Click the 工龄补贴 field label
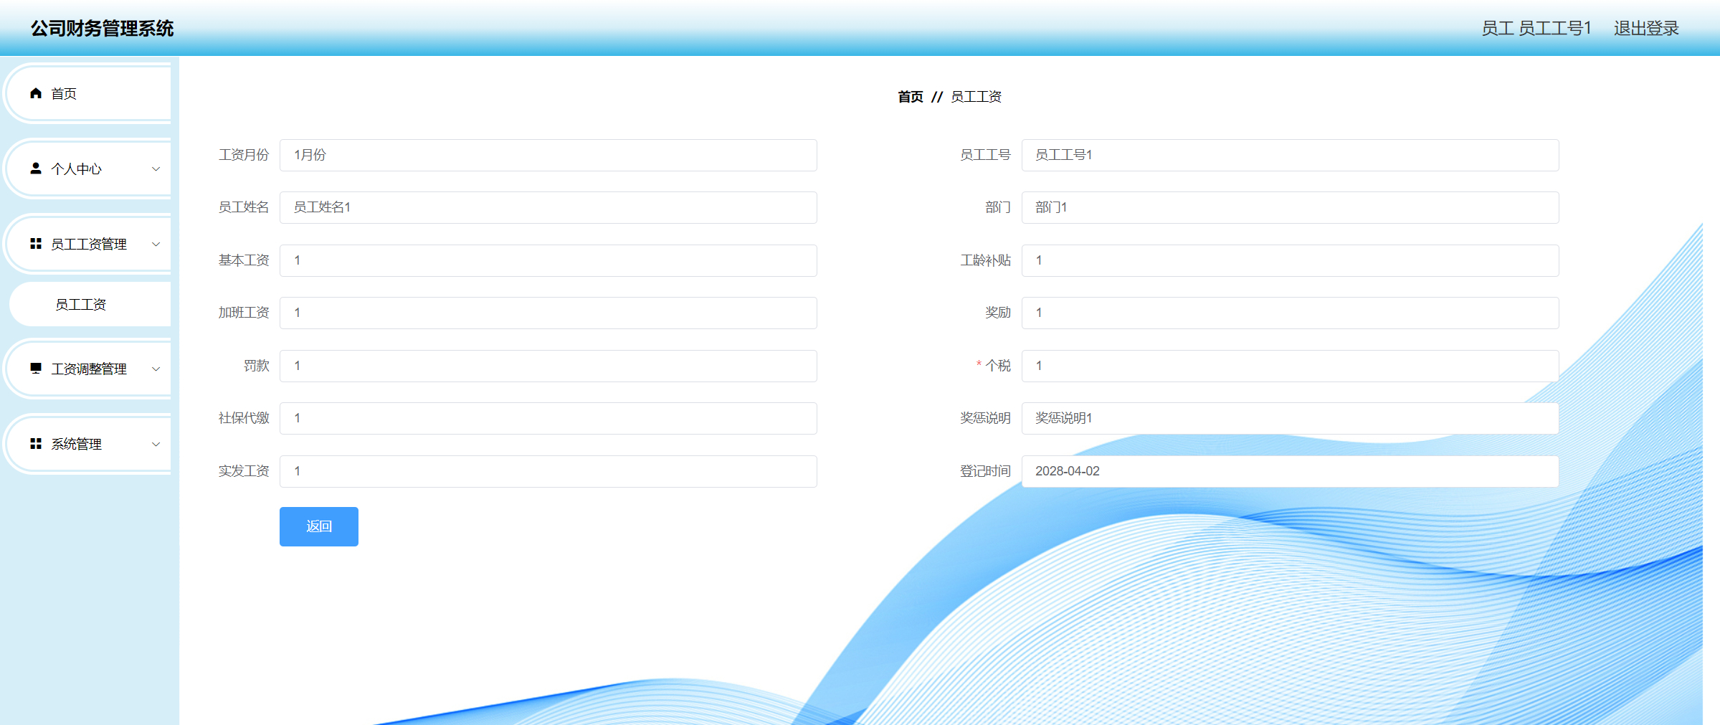The height and width of the screenshot is (725, 1720). 985,260
